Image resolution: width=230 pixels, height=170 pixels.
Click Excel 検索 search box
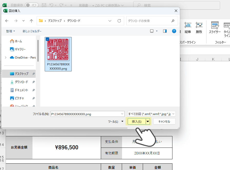point(177,5)
